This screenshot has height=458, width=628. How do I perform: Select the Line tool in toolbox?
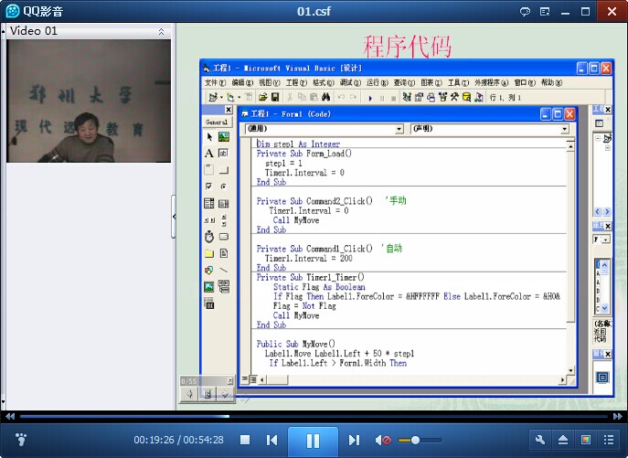(223, 270)
